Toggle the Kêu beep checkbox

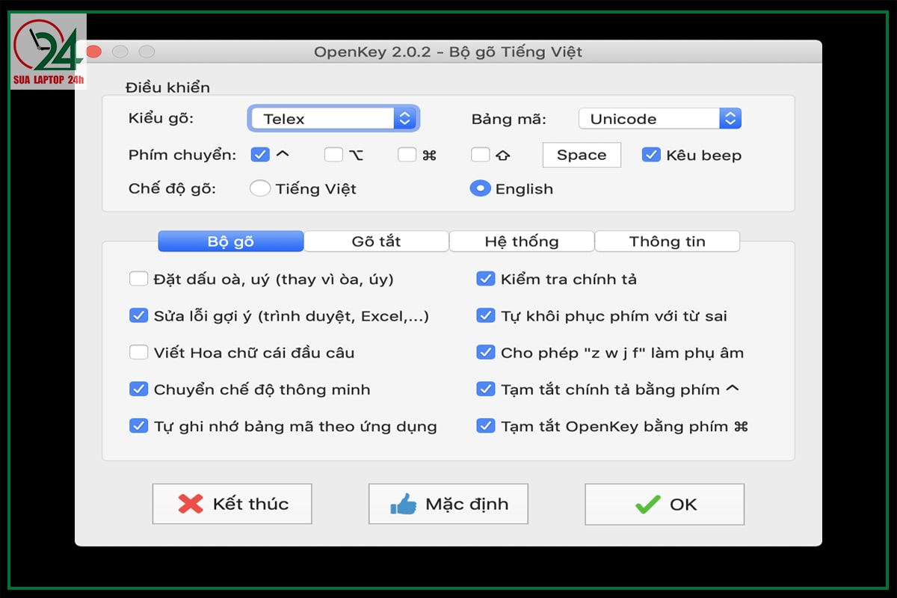(651, 155)
